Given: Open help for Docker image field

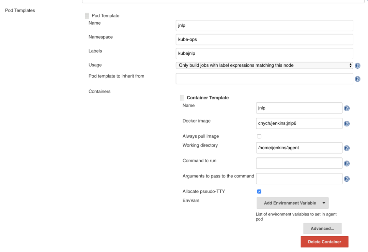Looking at the screenshot, I should pos(347,124).
